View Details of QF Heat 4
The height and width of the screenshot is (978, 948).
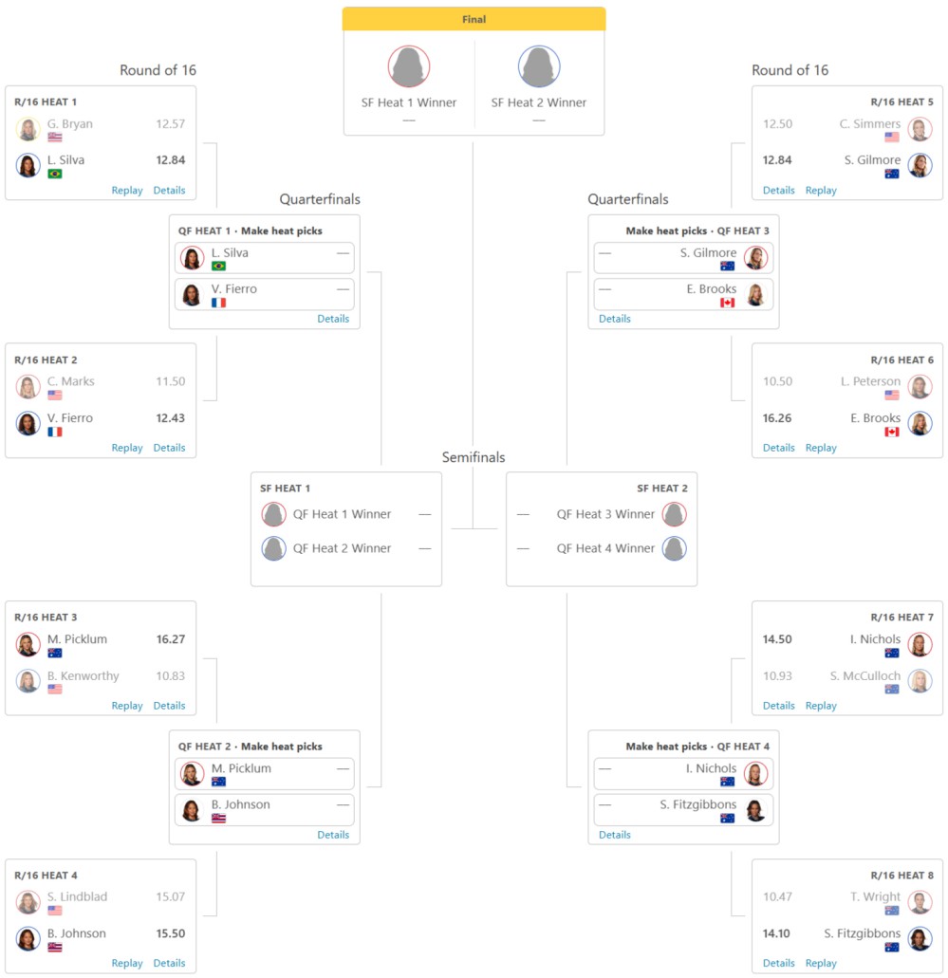click(615, 835)
